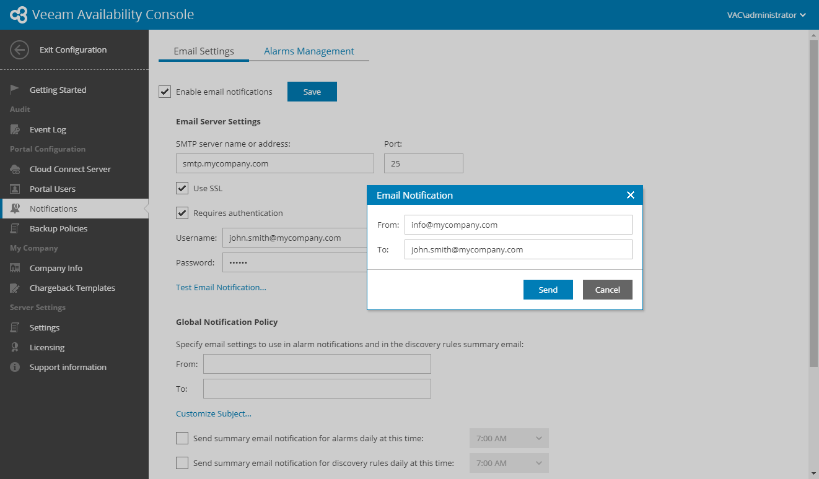Viewport: 819px width, 479px height.
Task: Click the Support information icon
Action: pyautogui.click(x=15, y=367)
